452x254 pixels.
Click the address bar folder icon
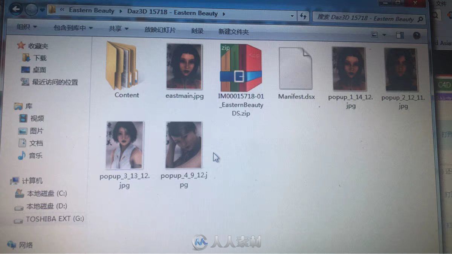[52, 10]
